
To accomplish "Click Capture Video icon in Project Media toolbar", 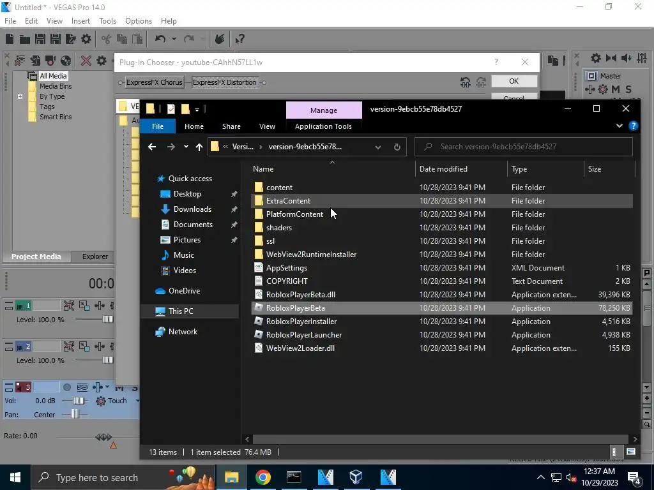I will point(50,61).
